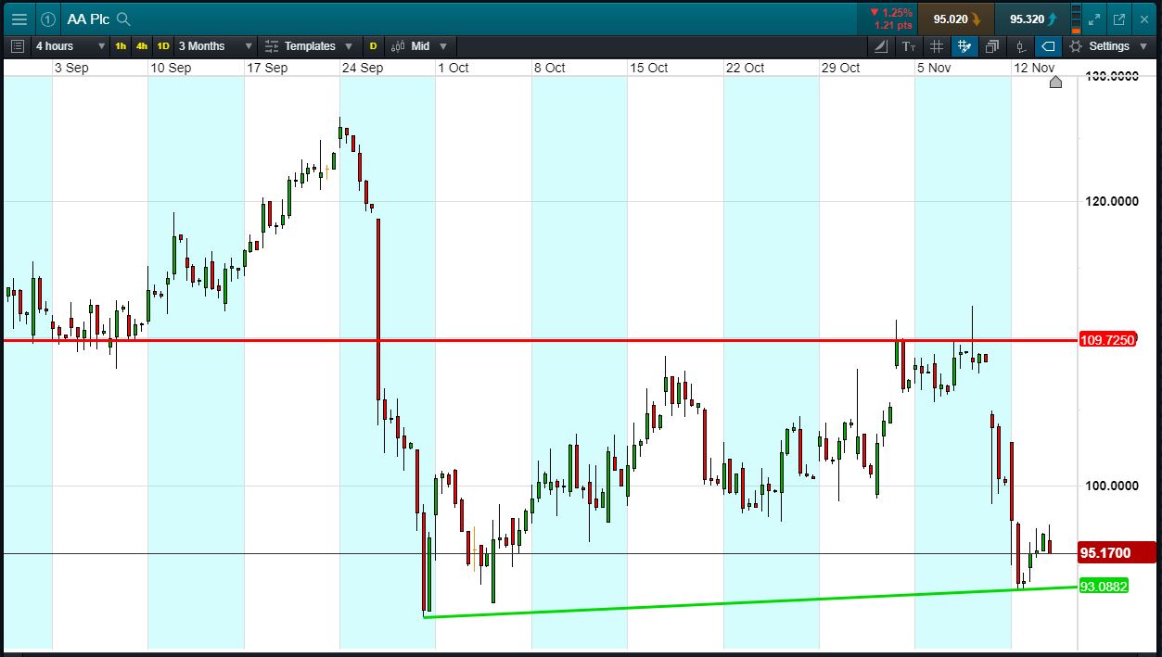Click the 5 Nov date label

click(x=934, y=68)
